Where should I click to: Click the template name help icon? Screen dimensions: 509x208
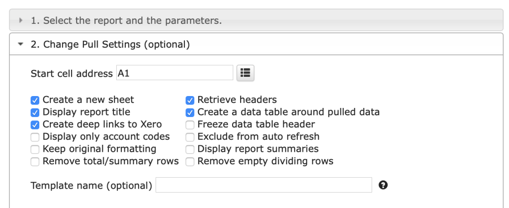click(x=383, y=185)
